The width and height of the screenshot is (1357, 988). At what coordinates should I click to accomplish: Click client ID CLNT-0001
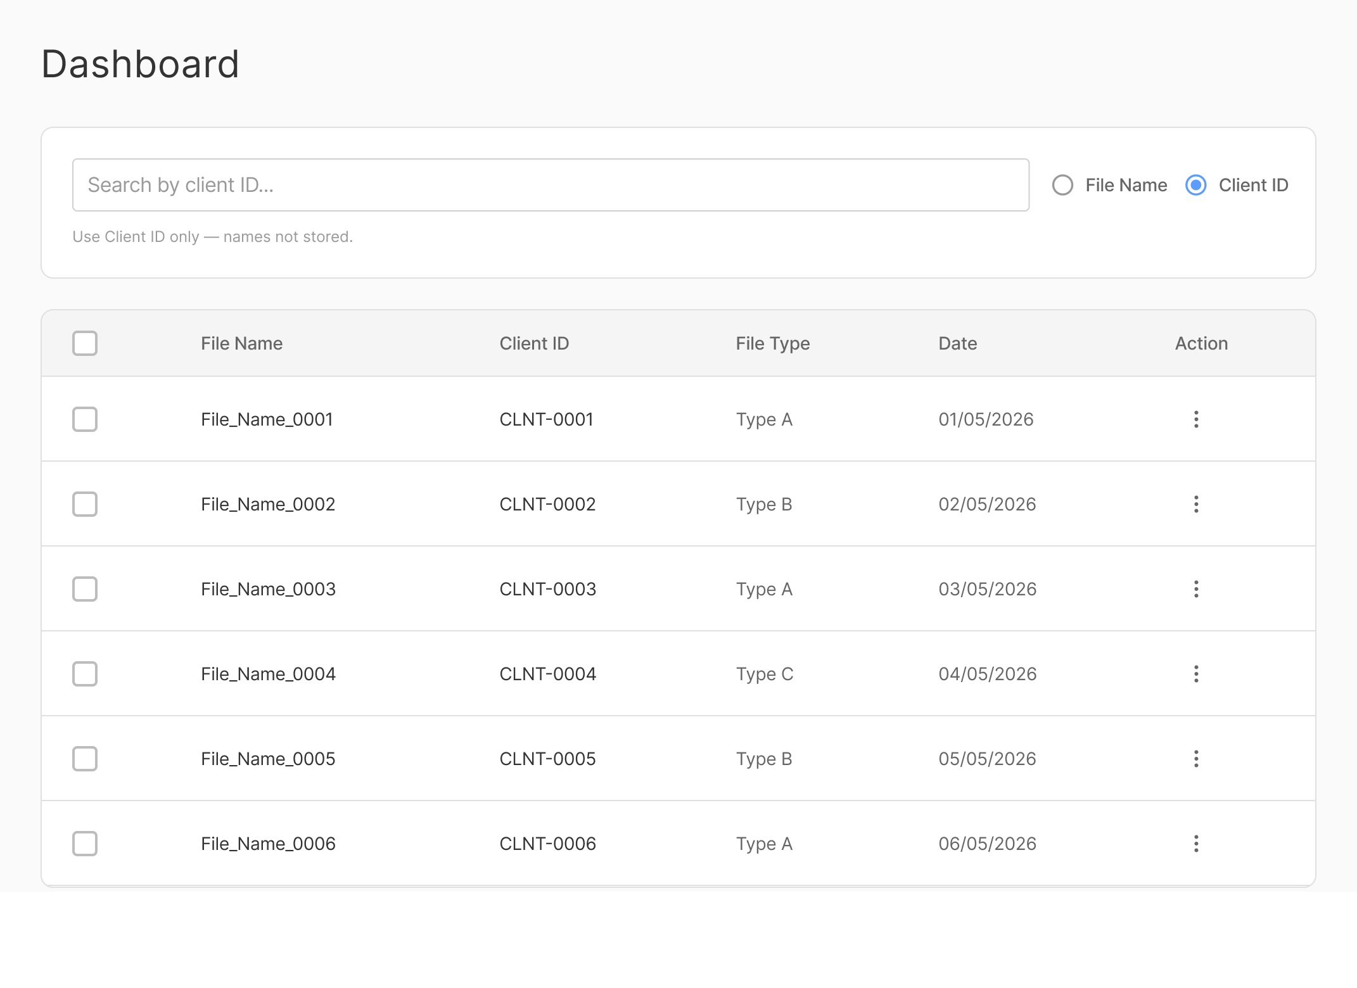click(546, 419)
